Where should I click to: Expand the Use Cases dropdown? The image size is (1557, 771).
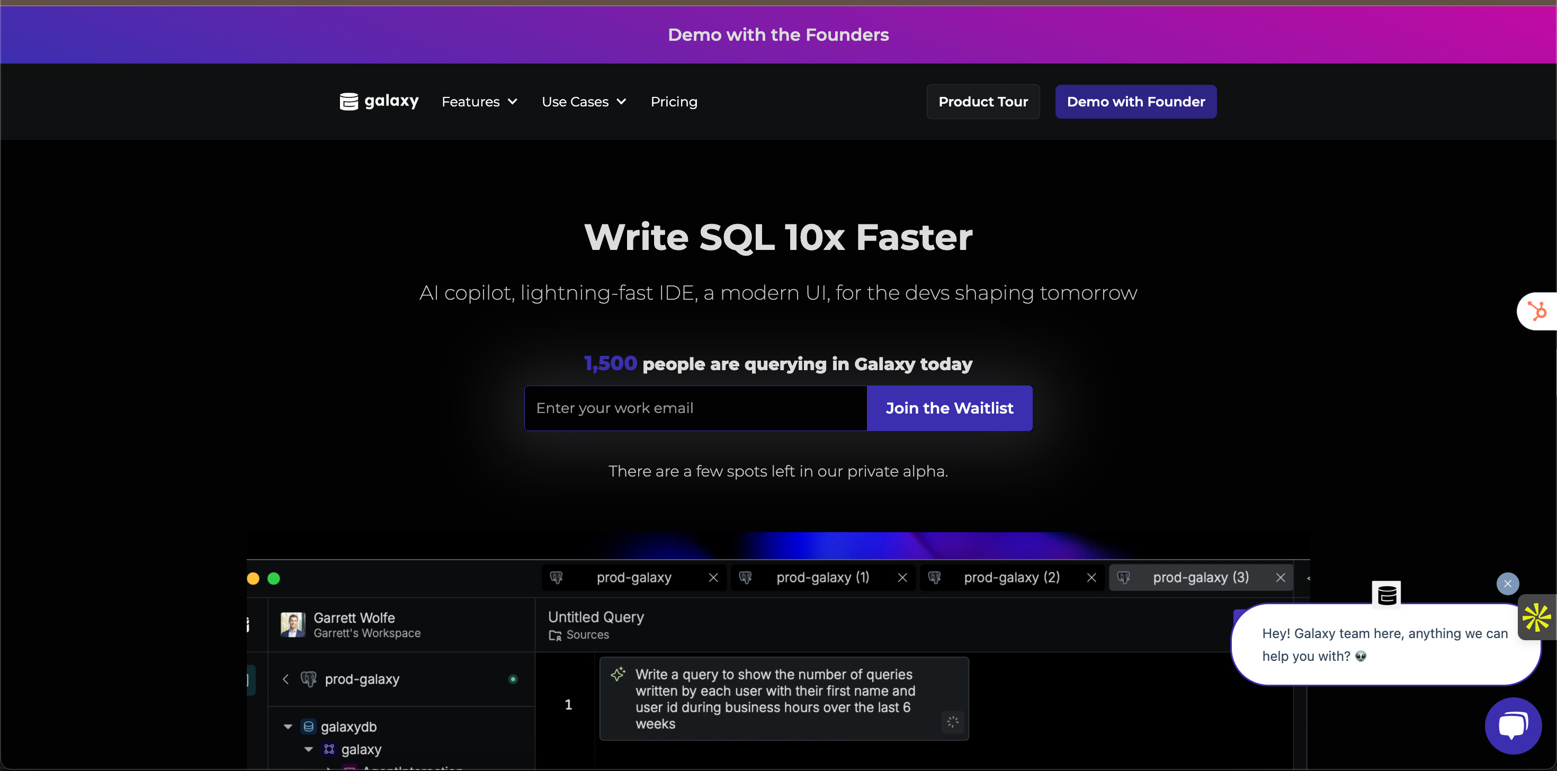[583, 102]
